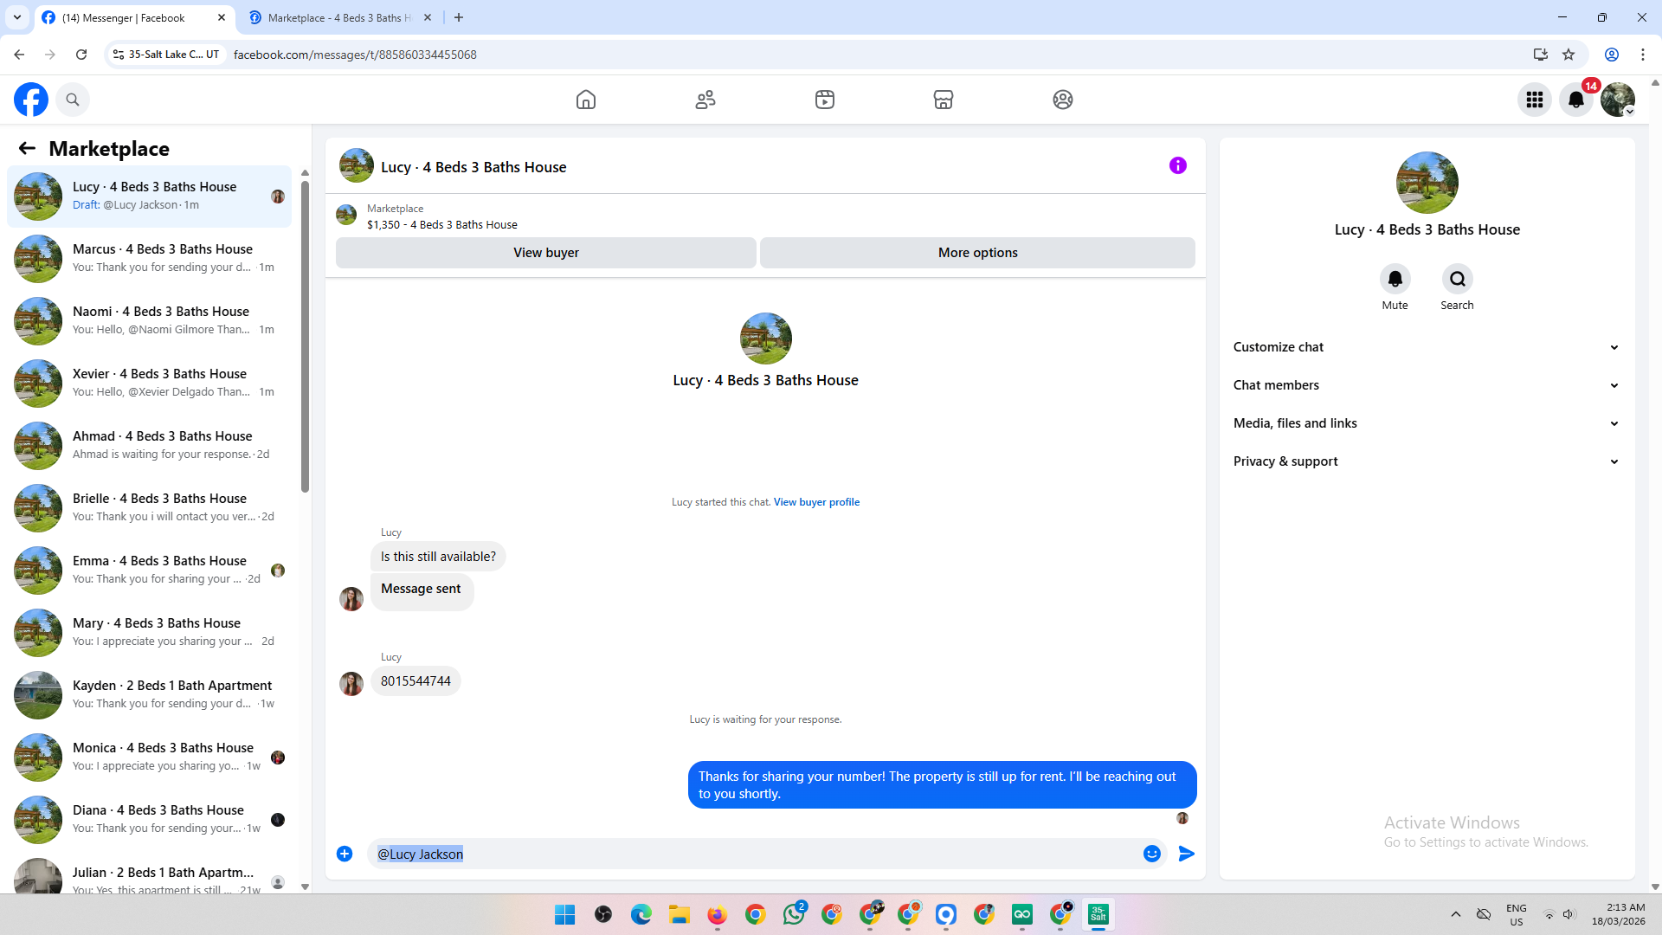Screen dimensions: 1662x935
Task: Close the Marketplace browser tab
Action: pos(428,17)
